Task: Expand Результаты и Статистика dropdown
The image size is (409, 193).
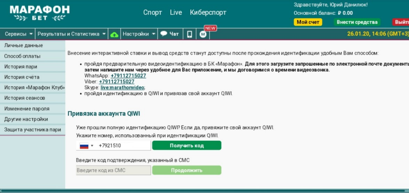Action: (71, 34)
